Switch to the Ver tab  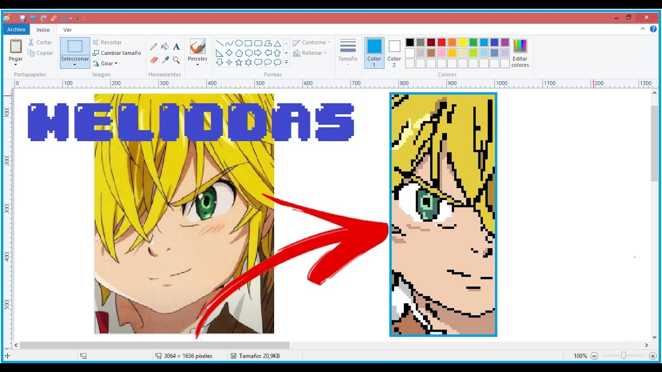(x=67, y=30)
